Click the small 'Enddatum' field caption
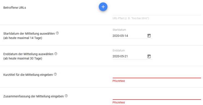Image resolution: width=203 pixels, height=105 pixels. (x=119, y=50)
